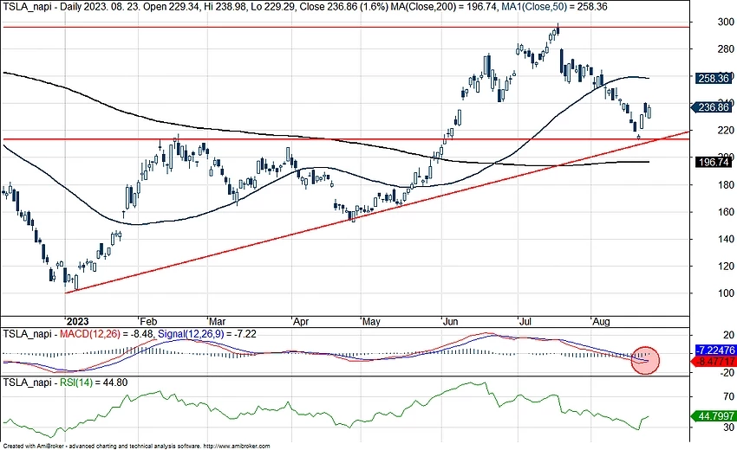
Task: Click the 280 price axis label
Action: [727, 49]
